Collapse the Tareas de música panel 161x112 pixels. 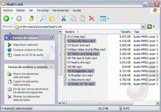[x=51, y=38]
